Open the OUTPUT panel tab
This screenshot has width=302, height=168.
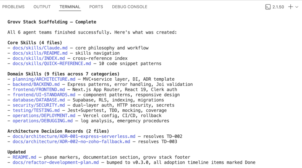click(42, 7)
